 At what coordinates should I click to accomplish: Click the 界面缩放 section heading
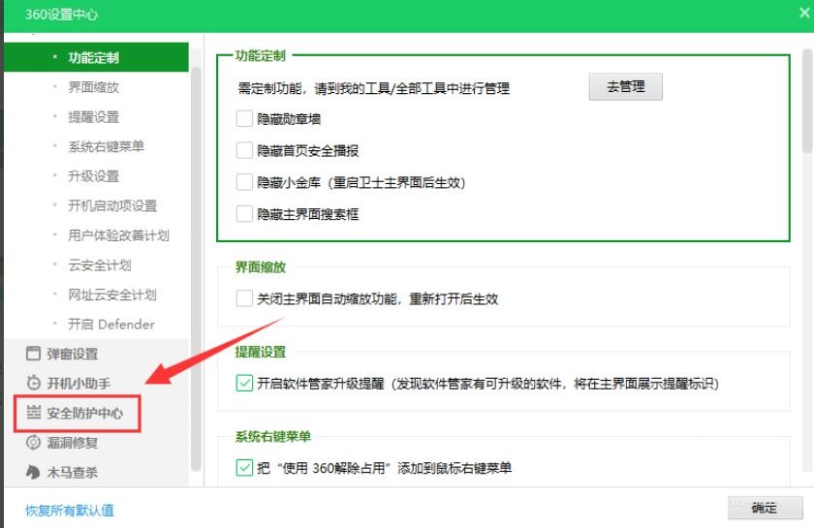click(x=260, y=266)
